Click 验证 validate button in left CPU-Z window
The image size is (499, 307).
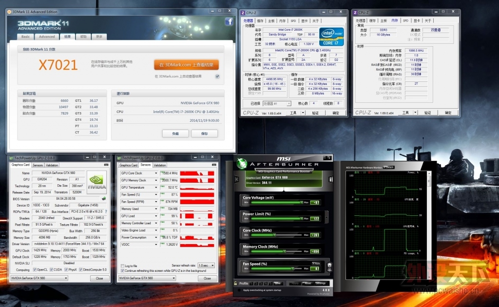tap(315, 113)
